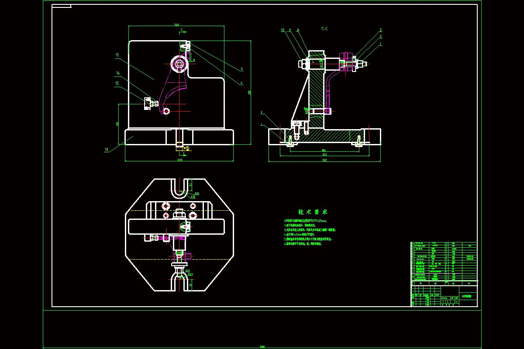Image resolution: width=524 pixels, height=349 pixels.
Task: Click part balloon number 9
Action: (x=290, y=30)
